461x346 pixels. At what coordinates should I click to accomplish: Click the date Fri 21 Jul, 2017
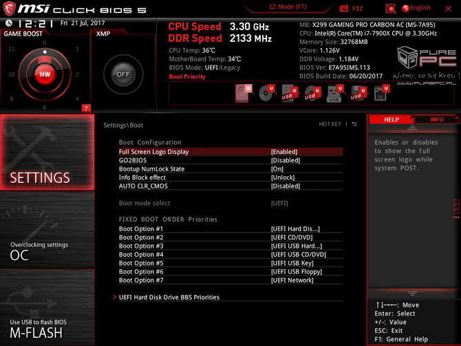point(83,23)
